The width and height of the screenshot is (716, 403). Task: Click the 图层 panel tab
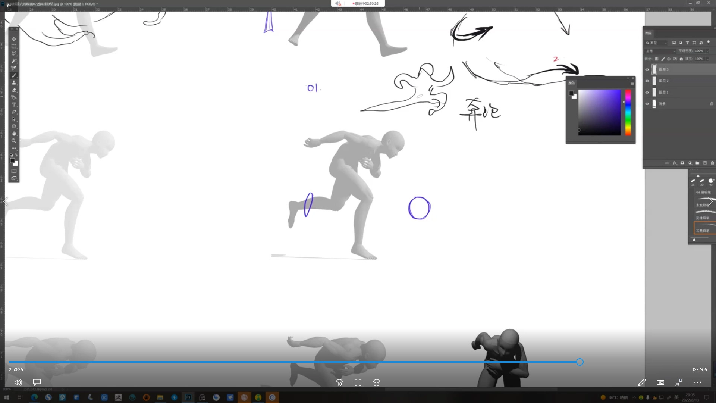click(x=649, y=33)
